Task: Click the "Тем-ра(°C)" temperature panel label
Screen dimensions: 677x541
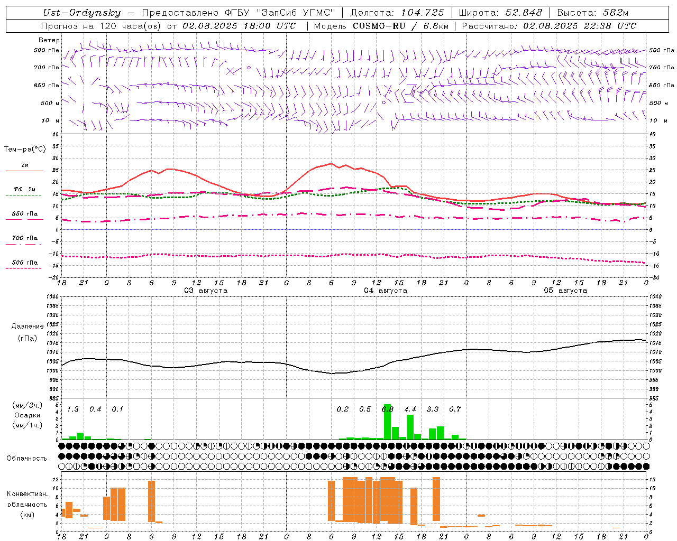Action: 25,150
